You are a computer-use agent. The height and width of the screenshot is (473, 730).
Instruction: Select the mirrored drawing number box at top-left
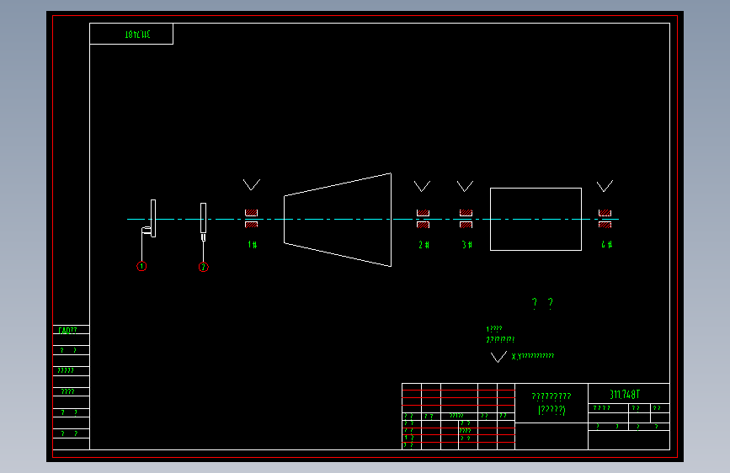point(131,34)
